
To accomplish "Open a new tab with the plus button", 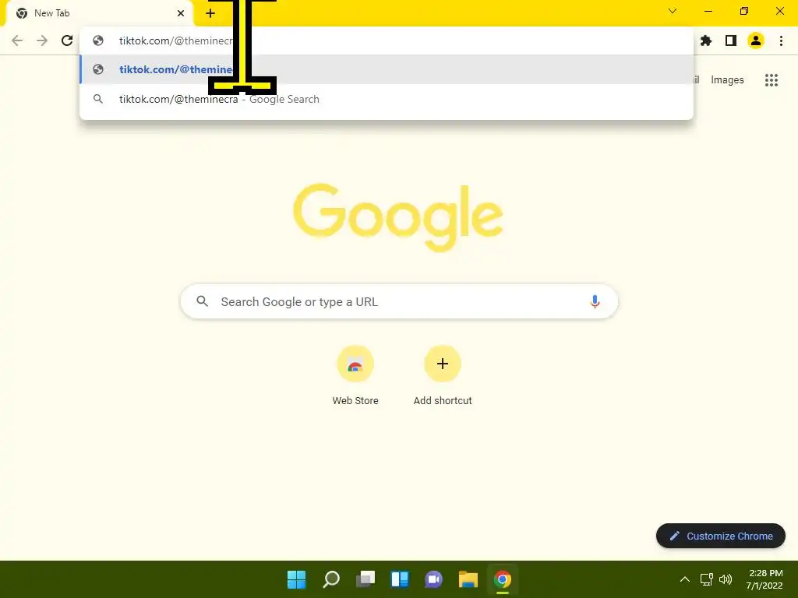I will point(210,13).
